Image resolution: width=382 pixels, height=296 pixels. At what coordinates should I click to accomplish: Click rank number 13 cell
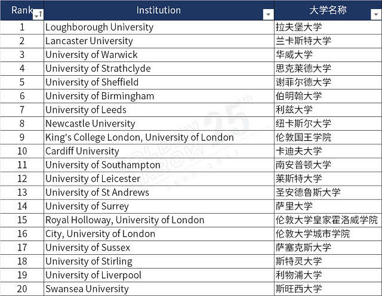(x=22, y=193)
